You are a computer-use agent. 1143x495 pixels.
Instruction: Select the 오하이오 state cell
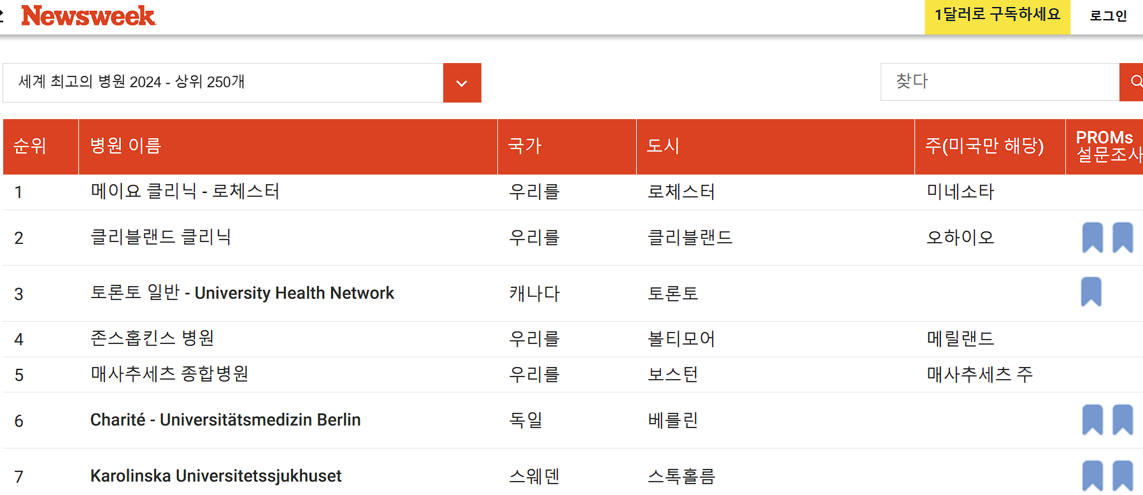960,238
